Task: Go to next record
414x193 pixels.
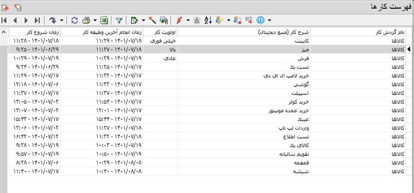Action: click(26, 20)
